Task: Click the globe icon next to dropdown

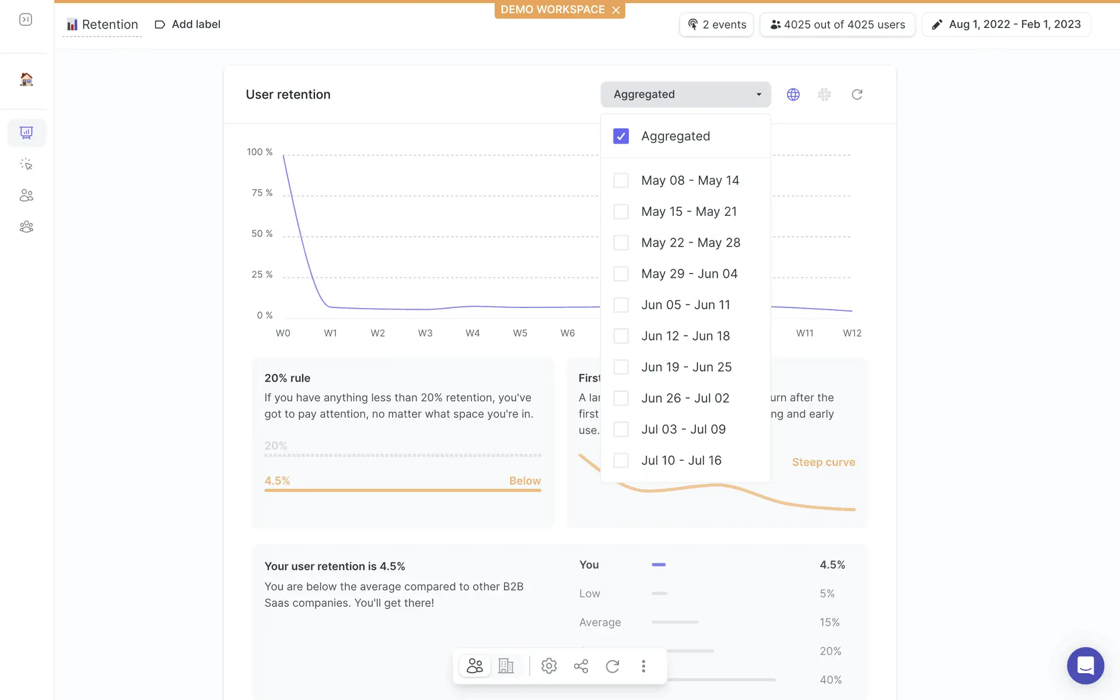Action: 793,94
